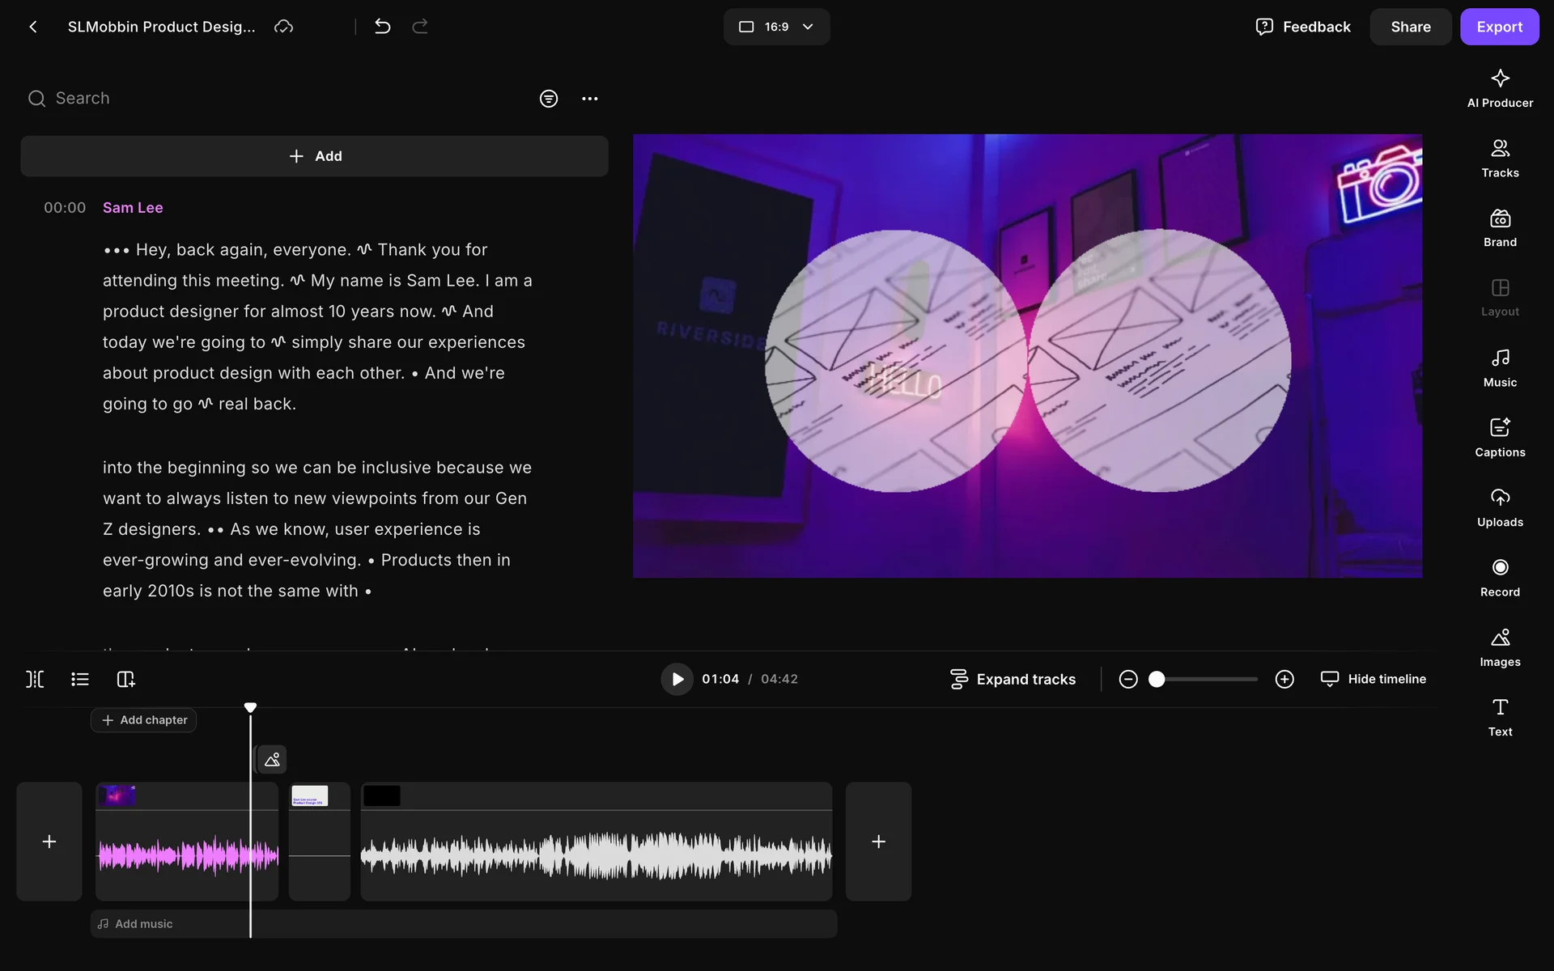1554x971 pixels.
Task: Open the Text tool panel
Action: click(1499, 717)
